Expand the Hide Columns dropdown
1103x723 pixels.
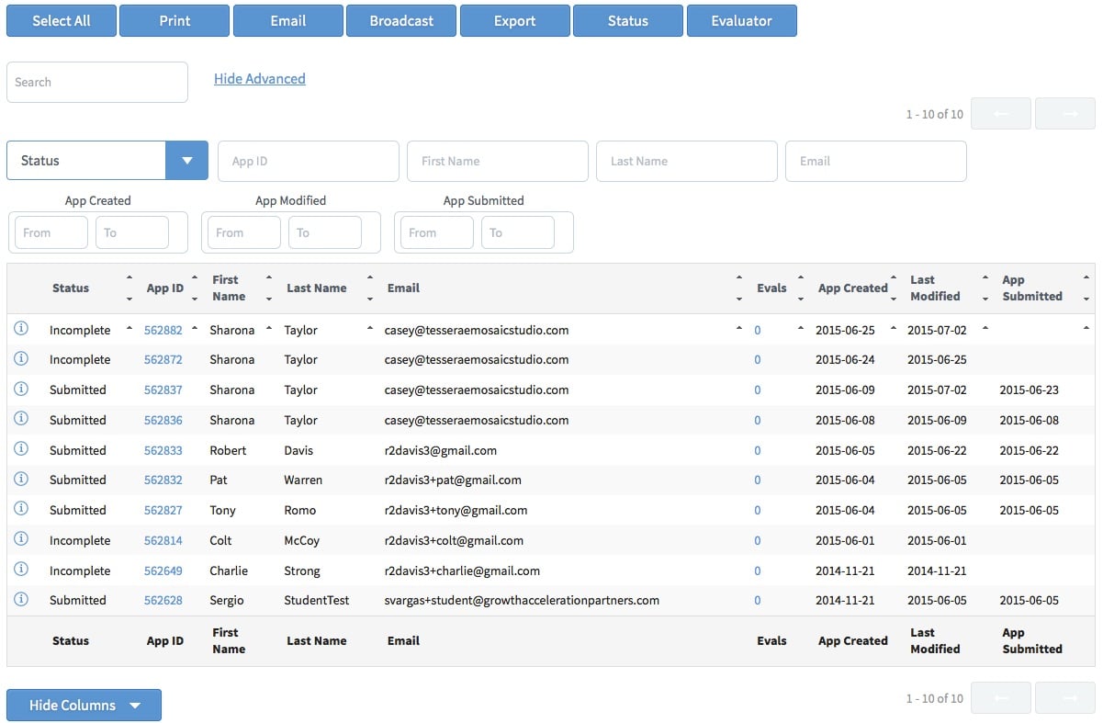pyautogui.click(x=84, y=705)
